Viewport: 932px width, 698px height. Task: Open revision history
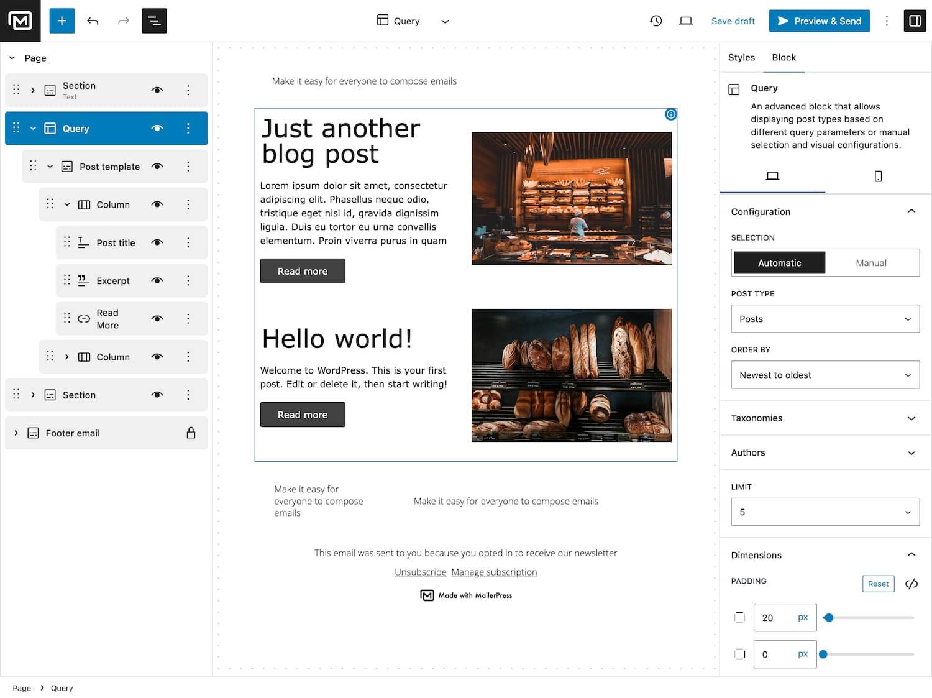pos(656,21)
